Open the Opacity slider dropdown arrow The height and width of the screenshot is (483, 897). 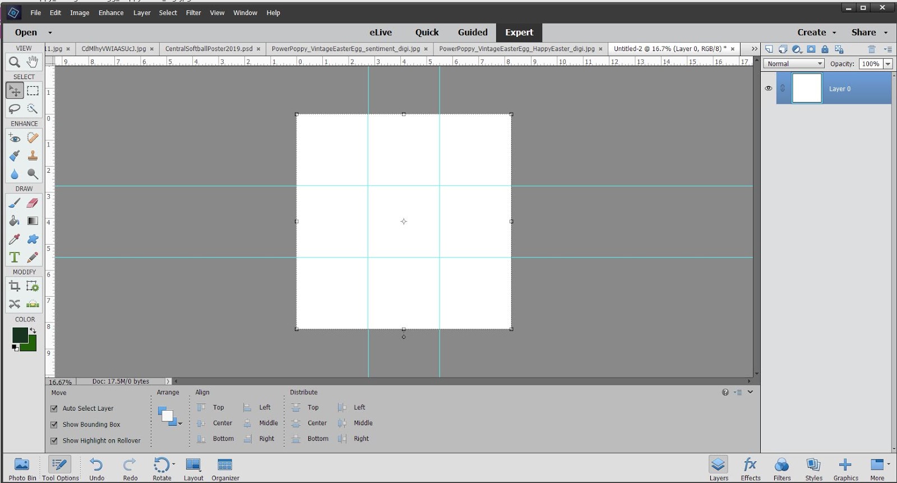[888, 64]
